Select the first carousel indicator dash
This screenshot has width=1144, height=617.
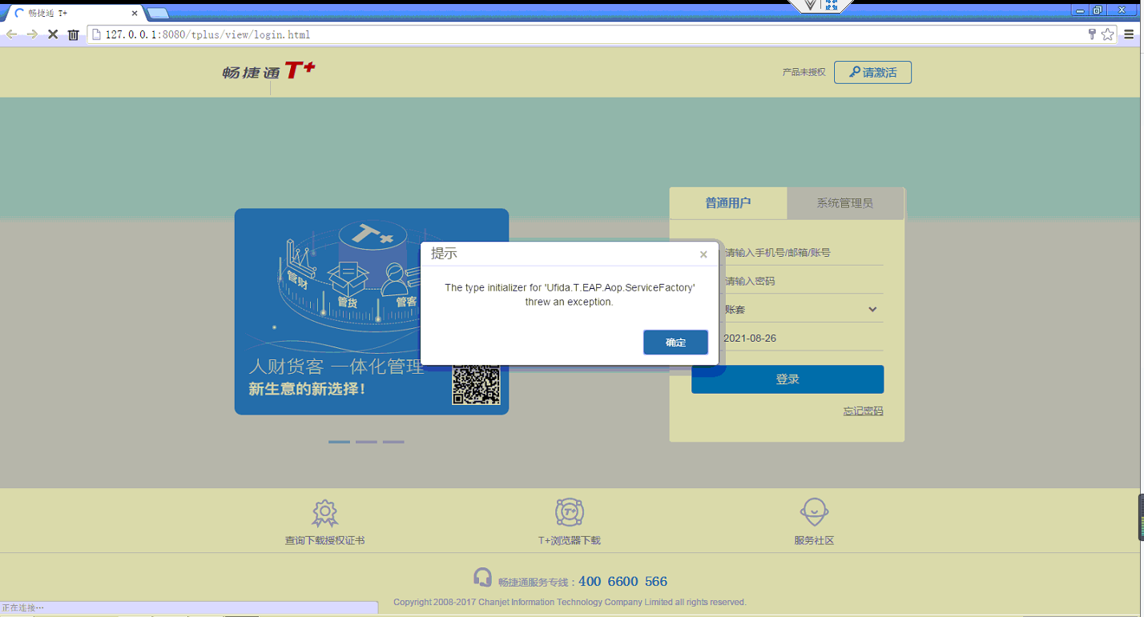click(x=339, y=442)
